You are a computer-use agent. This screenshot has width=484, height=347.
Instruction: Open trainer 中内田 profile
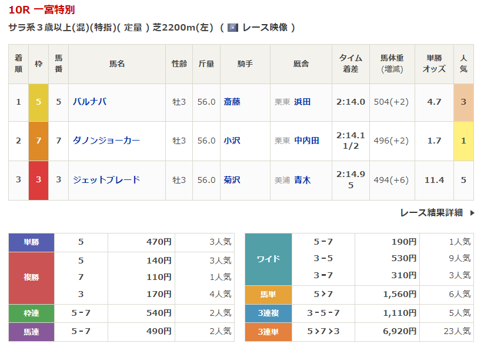[306, 141]
